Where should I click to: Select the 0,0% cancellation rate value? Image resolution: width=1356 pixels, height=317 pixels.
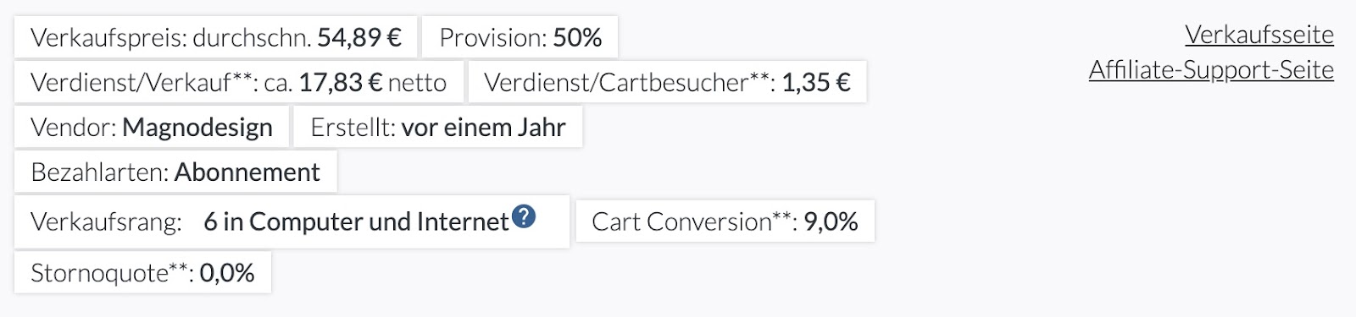tap(227, 272)
